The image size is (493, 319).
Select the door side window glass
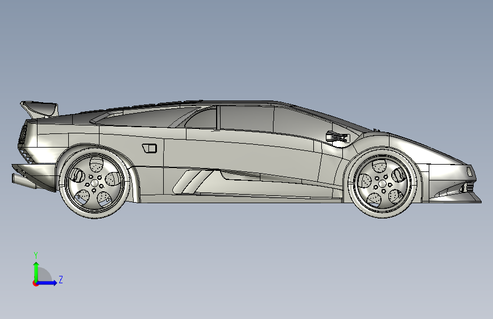(x=247, y=119)
